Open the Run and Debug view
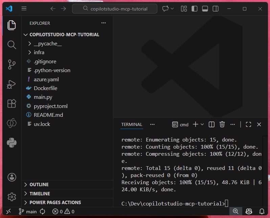This screenshot has height=218, width=270. pyautogui.click(x=12, y=84)
